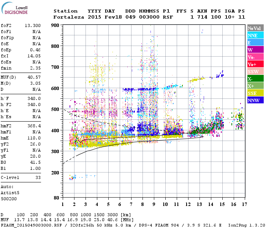This screenshot has height=228, width=266.
Task: Select the SSE yellow legend swatch
Action: coord(255,93)
